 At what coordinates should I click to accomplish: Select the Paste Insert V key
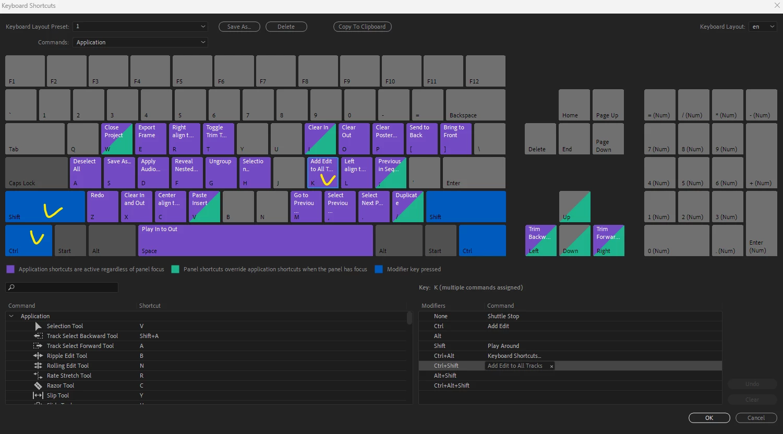(204, 207)
